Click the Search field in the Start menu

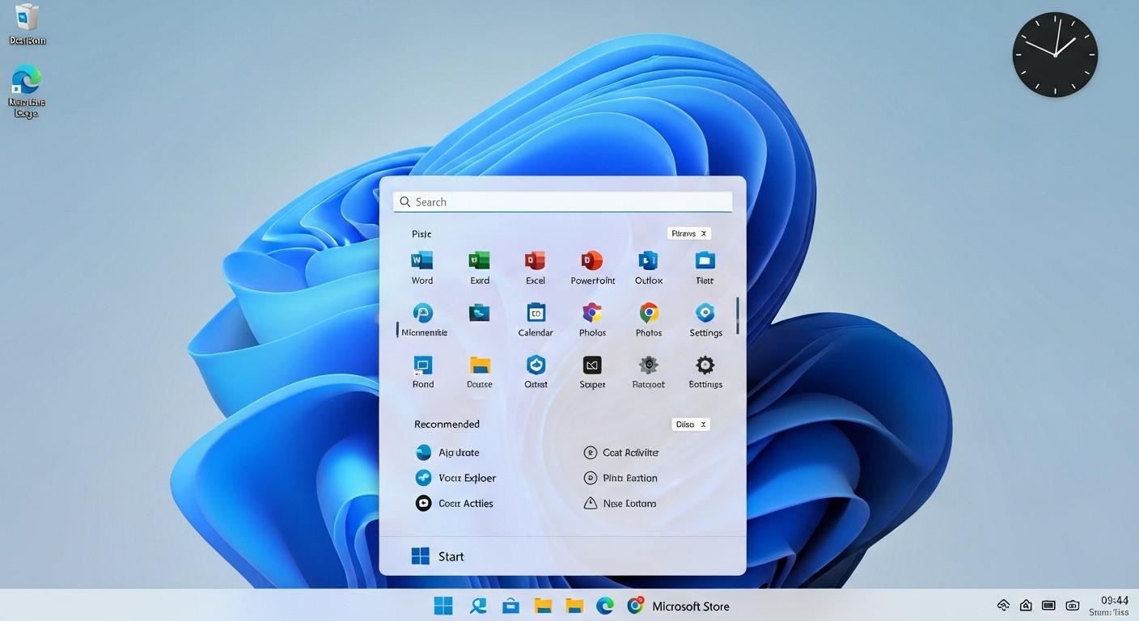pos(562,201)
